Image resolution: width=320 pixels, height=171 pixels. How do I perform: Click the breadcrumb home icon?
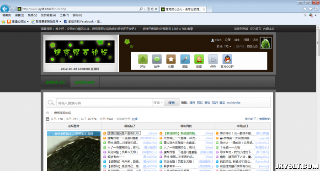48,112
